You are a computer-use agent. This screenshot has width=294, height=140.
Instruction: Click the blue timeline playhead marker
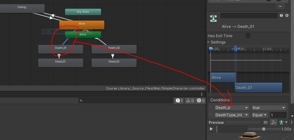[x=211, y=49]
